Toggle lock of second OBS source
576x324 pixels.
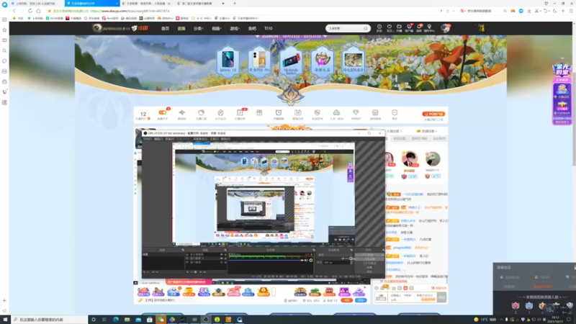[225, 258]
